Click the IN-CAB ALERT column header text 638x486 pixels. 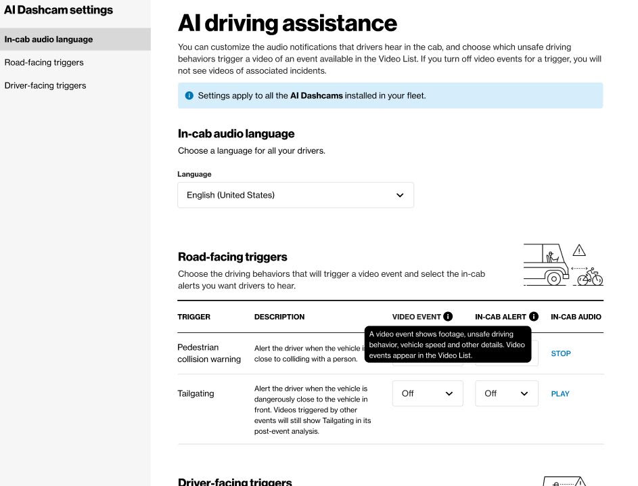click(x=501, y=317)
